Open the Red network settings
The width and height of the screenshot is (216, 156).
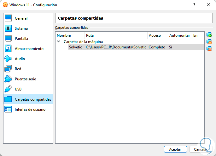(x=18, y=69)
